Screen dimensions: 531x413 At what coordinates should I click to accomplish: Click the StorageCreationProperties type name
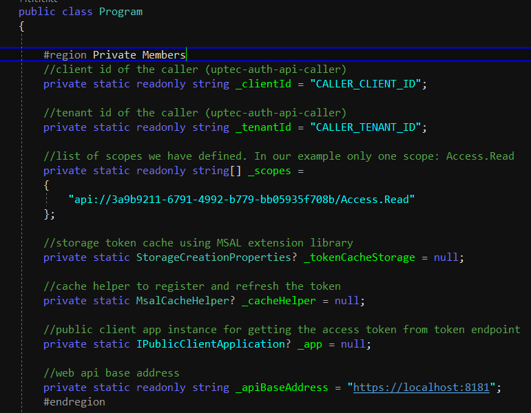tap(214, 257)
